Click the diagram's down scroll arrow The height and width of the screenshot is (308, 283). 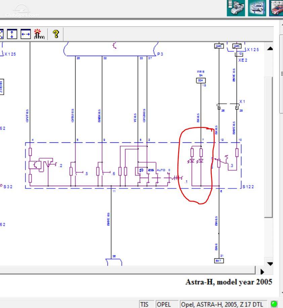270,264
